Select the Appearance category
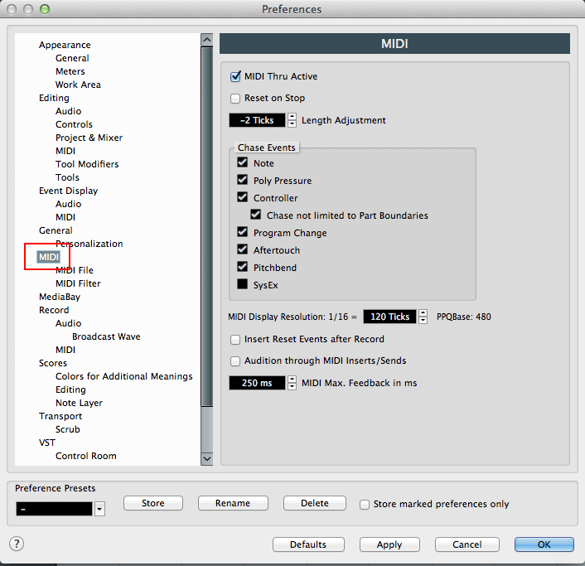This screenshot has height=566, width=585. point(65,45)
